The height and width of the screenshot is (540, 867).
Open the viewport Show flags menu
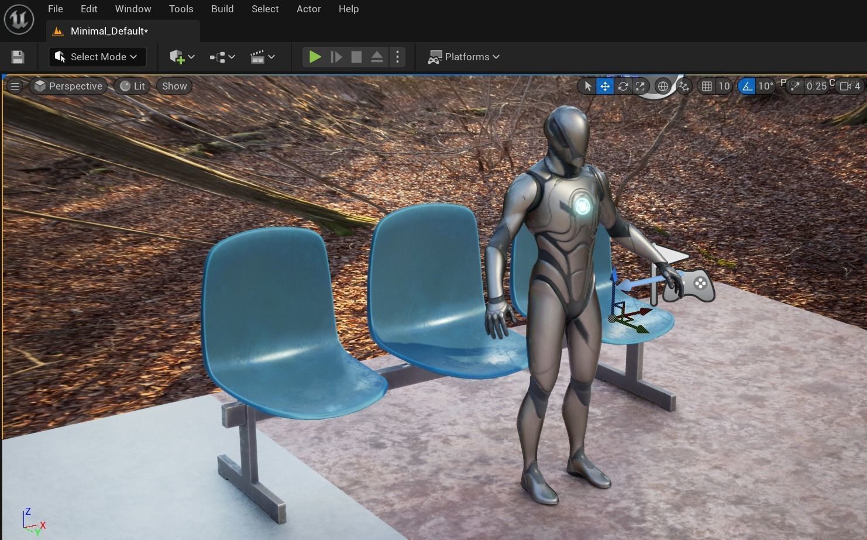(174, 86)
